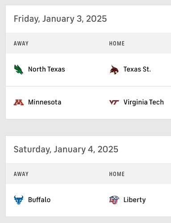This screenshot has height=223, width=171.
Task: Select the Saturday, January 4, 2025 heading
Action: tap(66, 149)
